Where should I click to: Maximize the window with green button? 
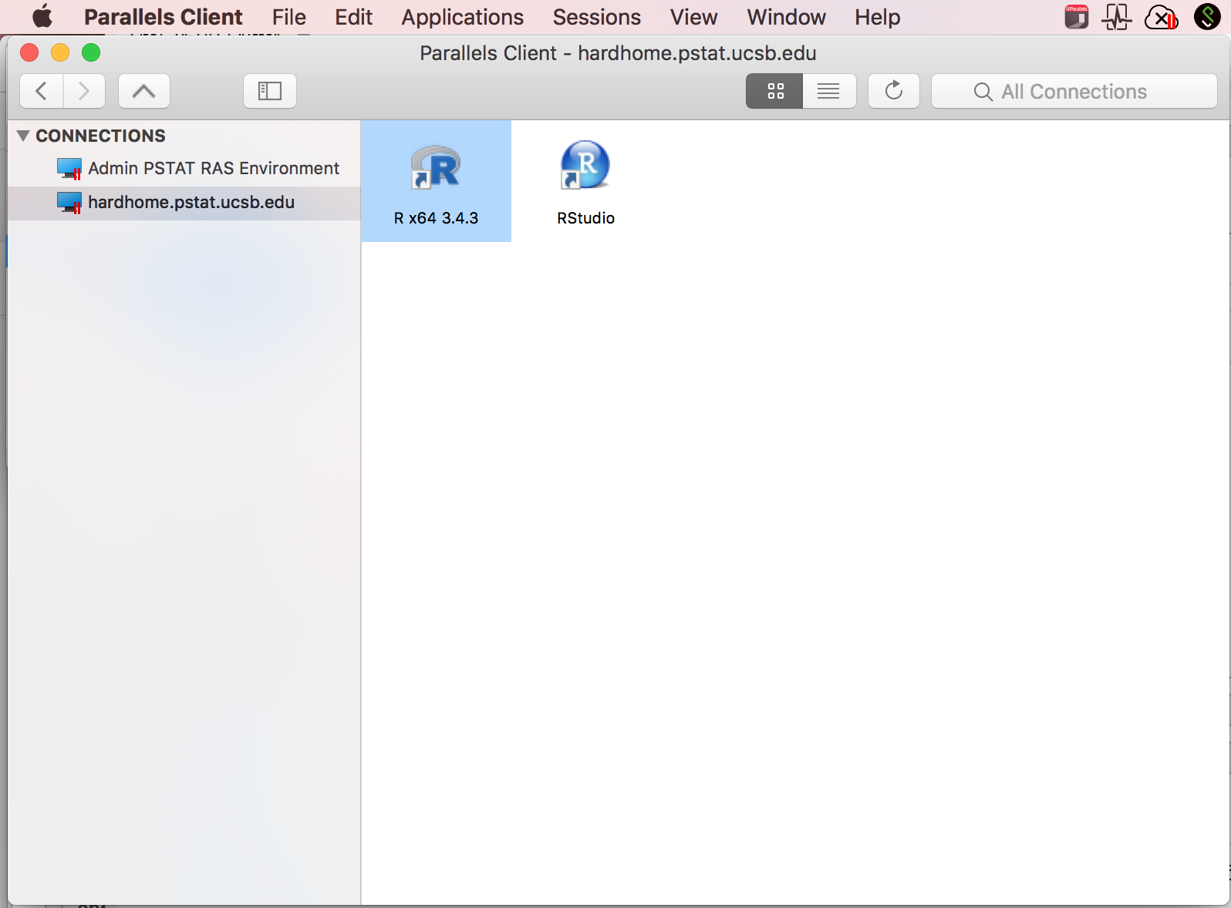coord(91,52)
